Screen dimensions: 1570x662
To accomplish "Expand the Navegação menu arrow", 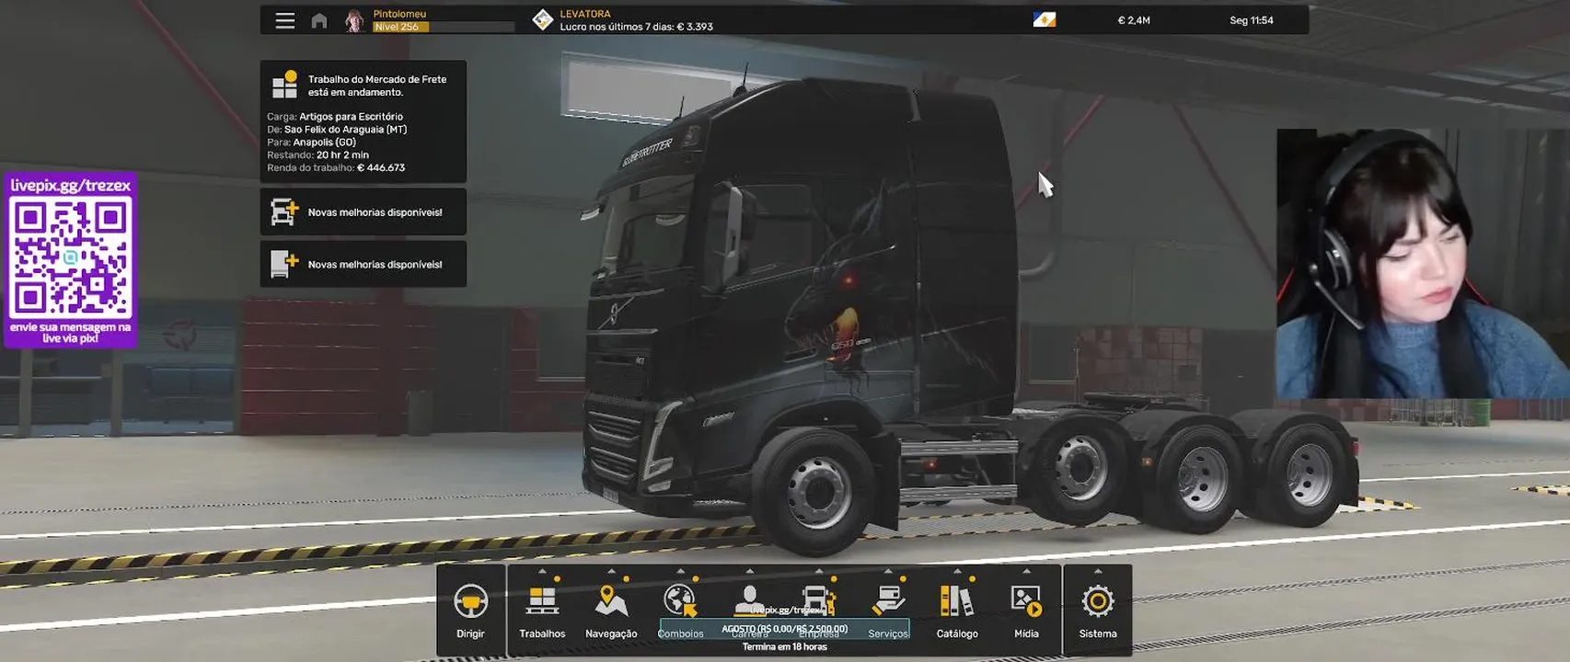I will click(611, 571).
